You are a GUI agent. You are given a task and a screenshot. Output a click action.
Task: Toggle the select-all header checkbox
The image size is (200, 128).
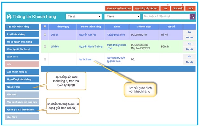[x=45, y=26]
